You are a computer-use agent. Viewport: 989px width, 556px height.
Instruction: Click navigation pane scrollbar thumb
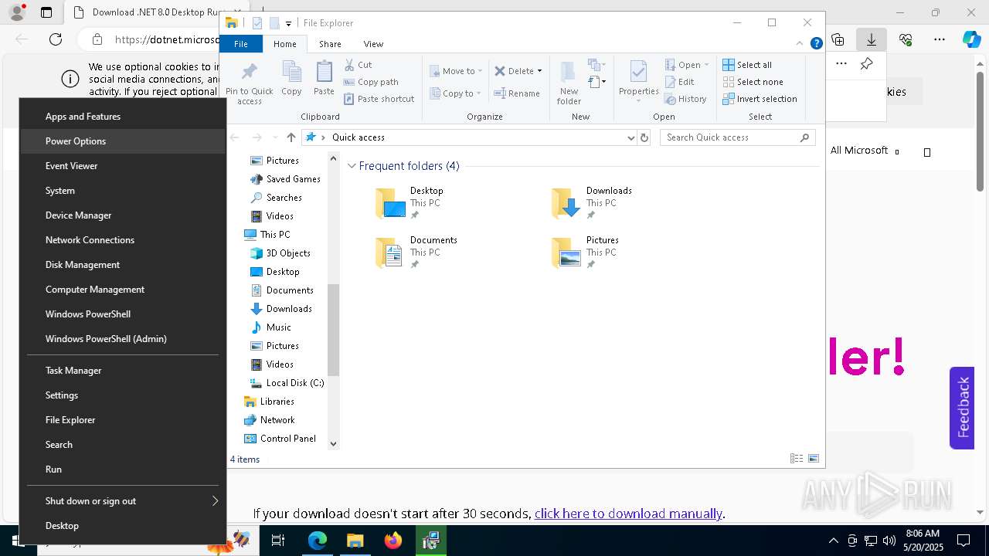pos(334,330)
